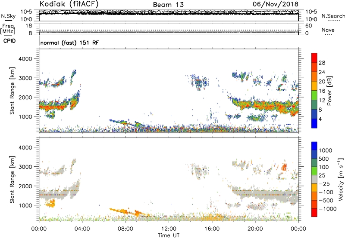The height and width of the screenshot is (238, 345).
Task: Click the '4000' tick label on power panel
Action: pos(25,59)
